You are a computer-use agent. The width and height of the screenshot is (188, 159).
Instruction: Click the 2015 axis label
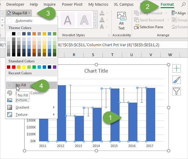pos(114,146)
